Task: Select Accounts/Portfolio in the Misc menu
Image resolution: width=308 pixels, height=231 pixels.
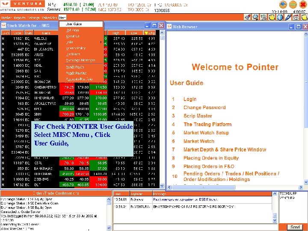Action: 81,79
